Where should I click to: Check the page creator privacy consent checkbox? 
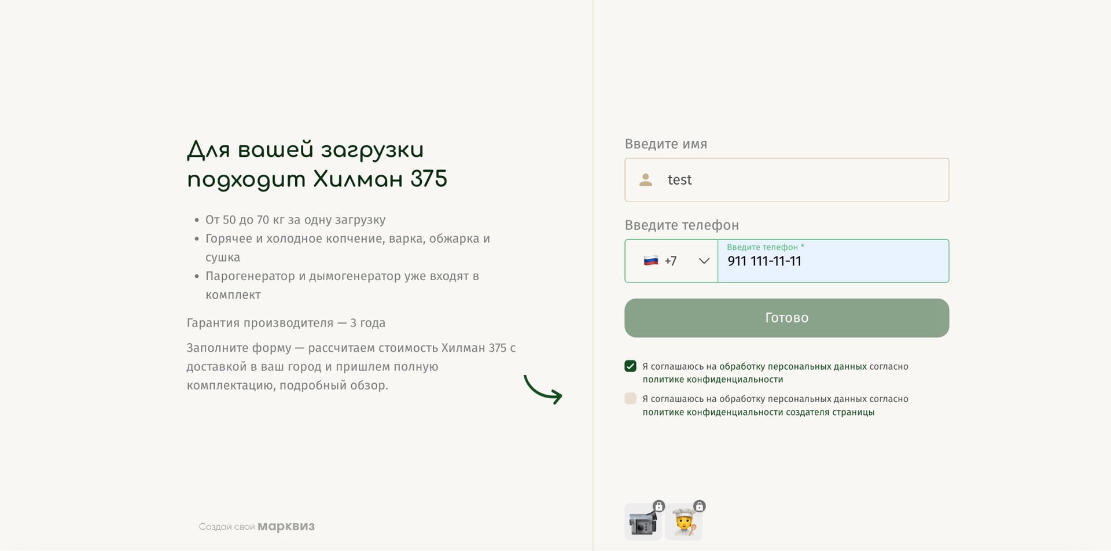tap(631, 399)
